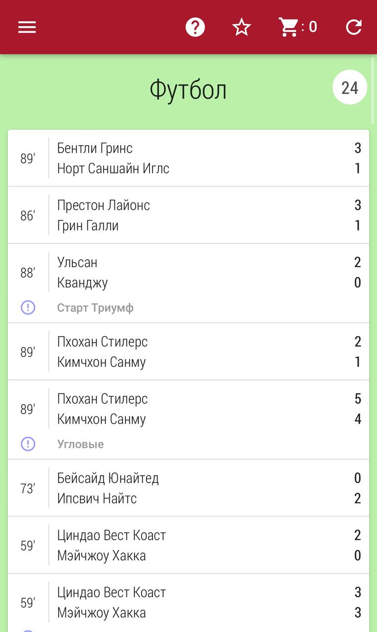The width and height of the screenshot is (377, 632).
Task: Open Престон Лайонс vs Грин Галли match
Action: tap(188, 215)
